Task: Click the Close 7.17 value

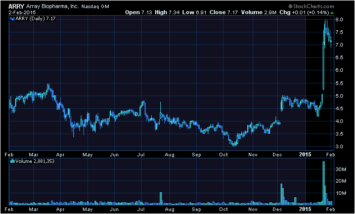Action: pyautogui.click(x=224, y=13)
